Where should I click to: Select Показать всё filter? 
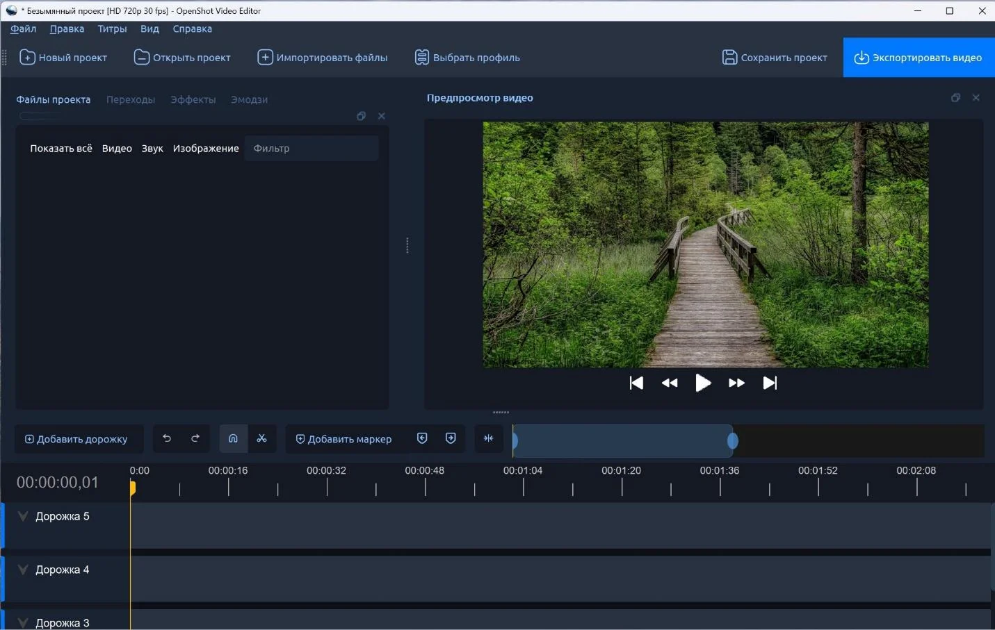pyautogui.click(x=61, y=148)
